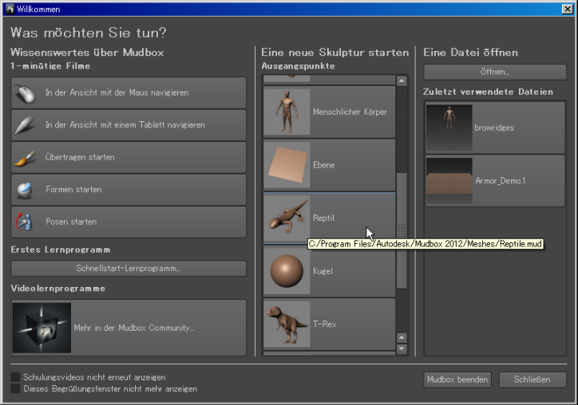The height and width of the screenshot is (405, 578).
Task: Select the Ebene plane thumbnail
Action: (287, 165)
